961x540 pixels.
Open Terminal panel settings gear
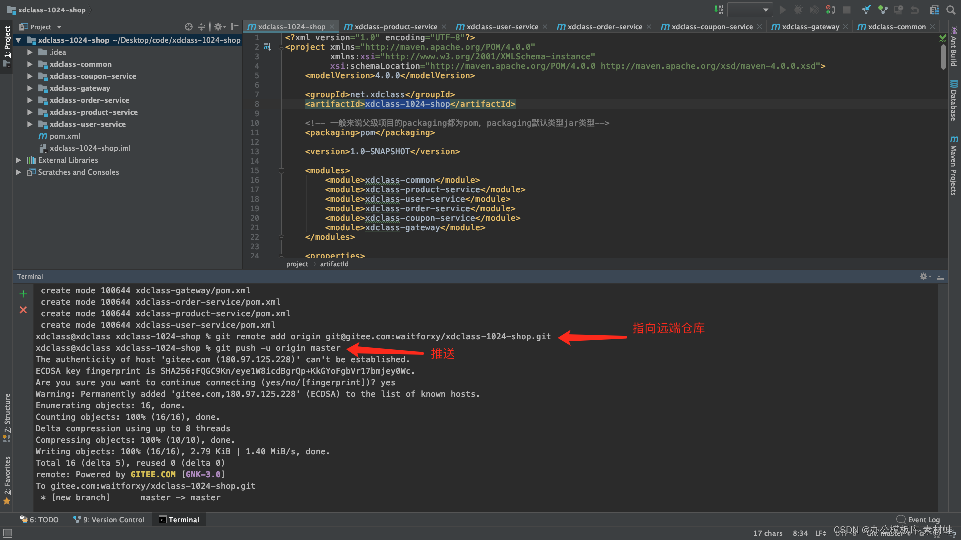925,276
